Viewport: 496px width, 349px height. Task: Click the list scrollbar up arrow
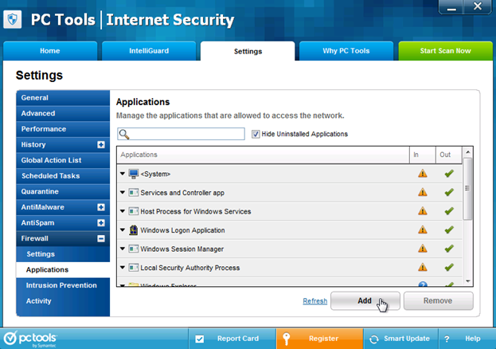pos(468,152)
